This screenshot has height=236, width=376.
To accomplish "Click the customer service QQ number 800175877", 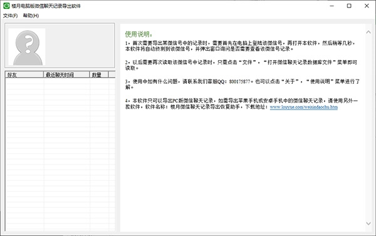I will (239, 81).
